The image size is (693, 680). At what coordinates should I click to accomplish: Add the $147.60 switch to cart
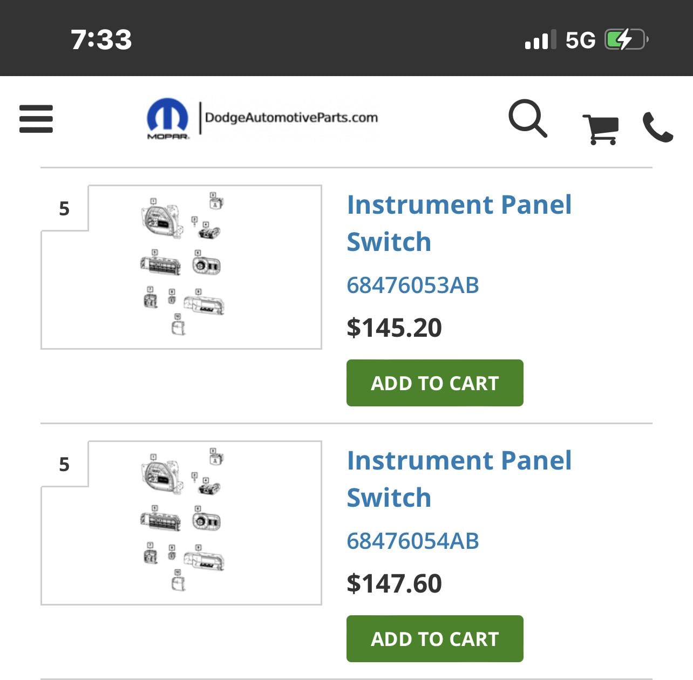click(434, 639)
